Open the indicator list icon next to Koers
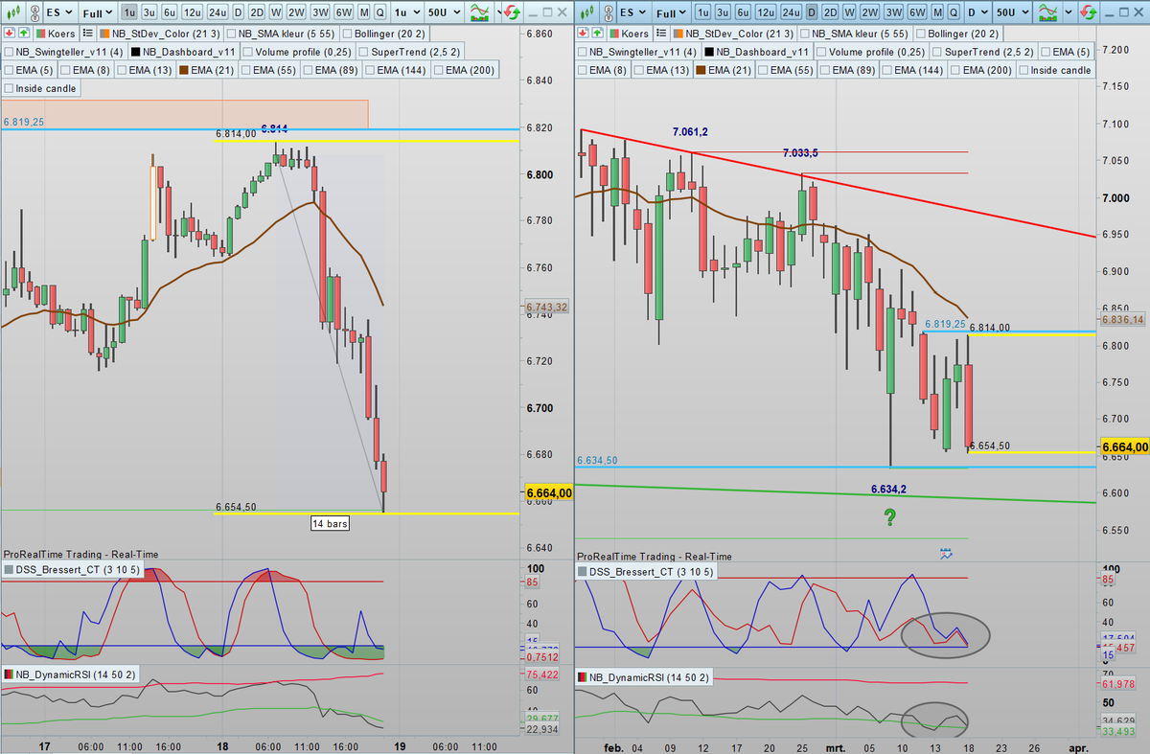Image resolution: width=1150 pixels, height=754 pixels. click(x=87, y=34)
